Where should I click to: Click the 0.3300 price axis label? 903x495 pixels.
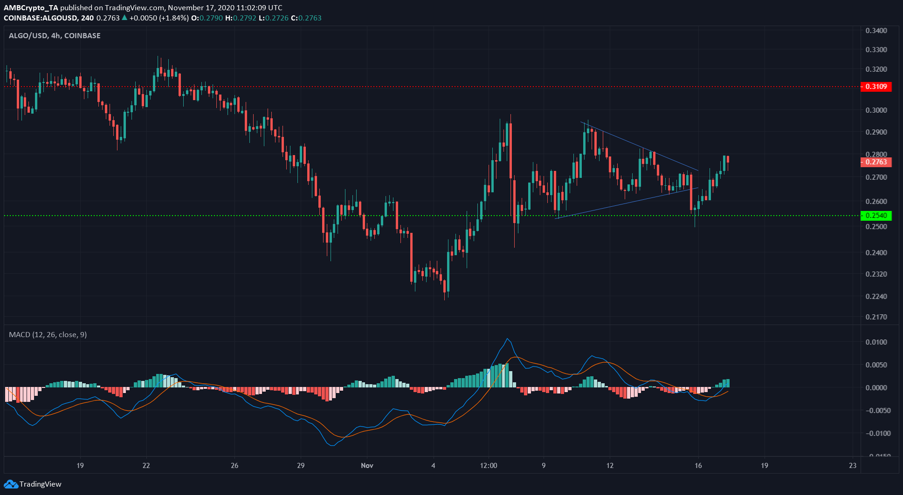point(876,50)
